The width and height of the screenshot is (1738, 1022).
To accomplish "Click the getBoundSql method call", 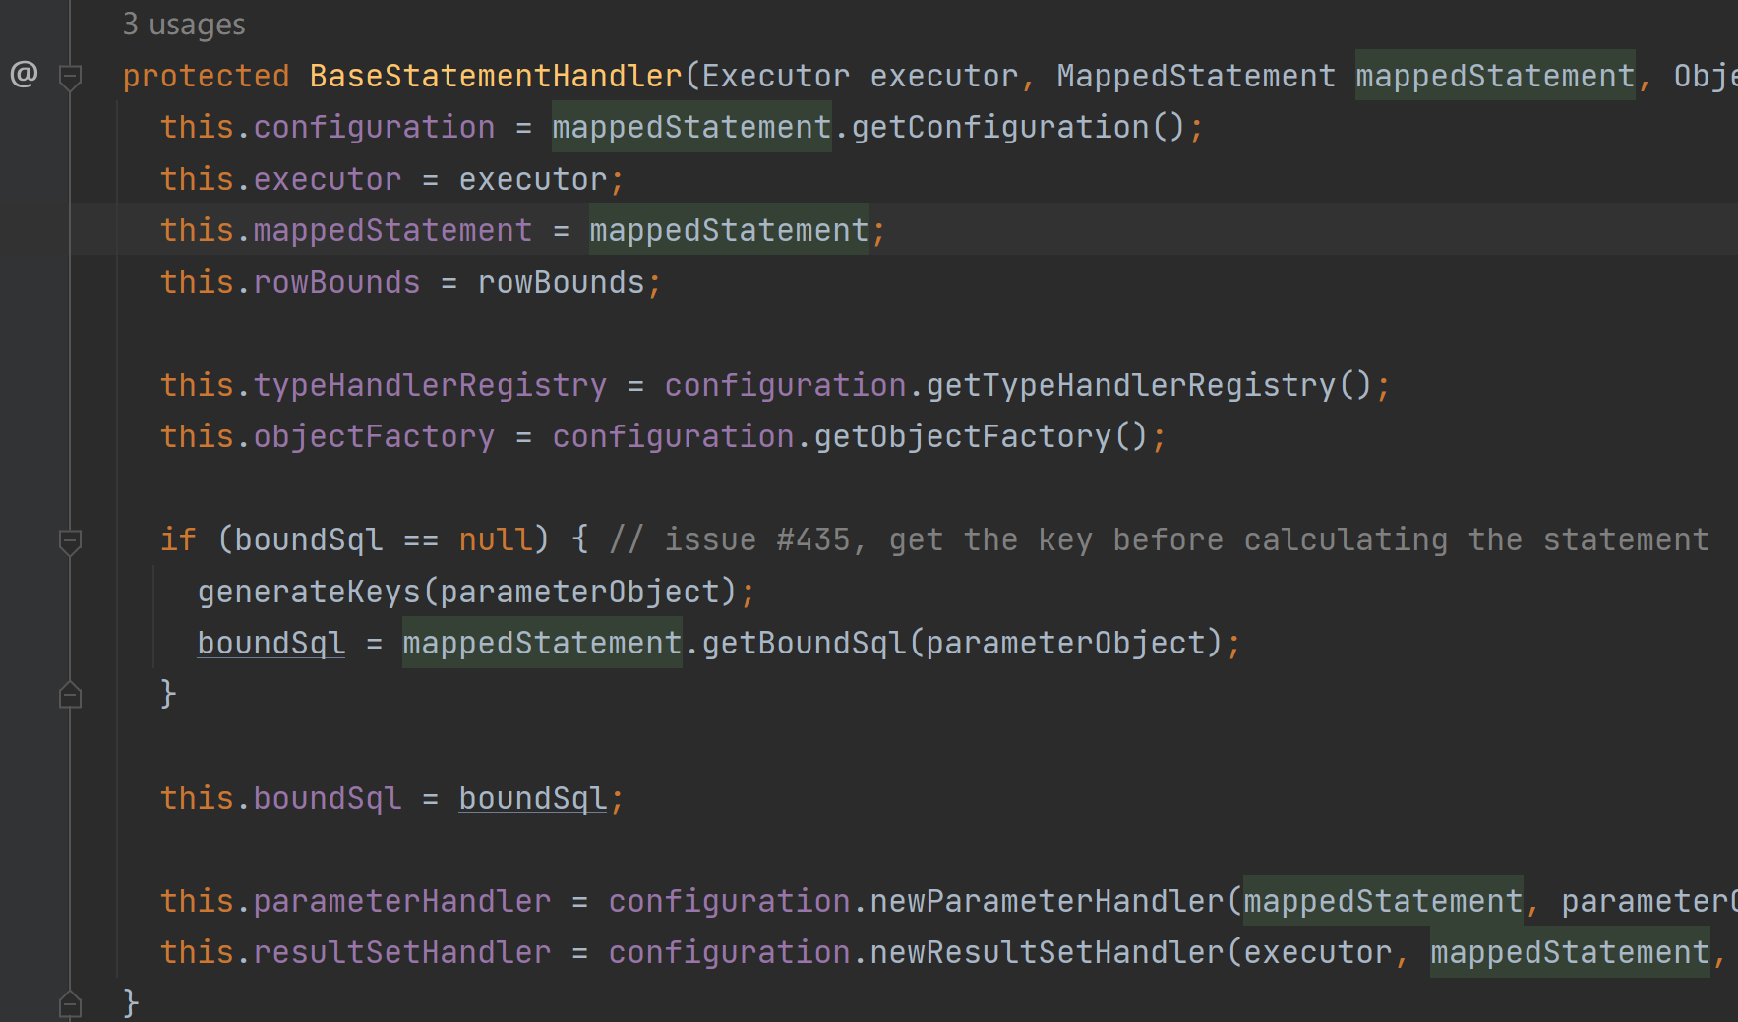I will pyautogui.click(x=804, y=644).
